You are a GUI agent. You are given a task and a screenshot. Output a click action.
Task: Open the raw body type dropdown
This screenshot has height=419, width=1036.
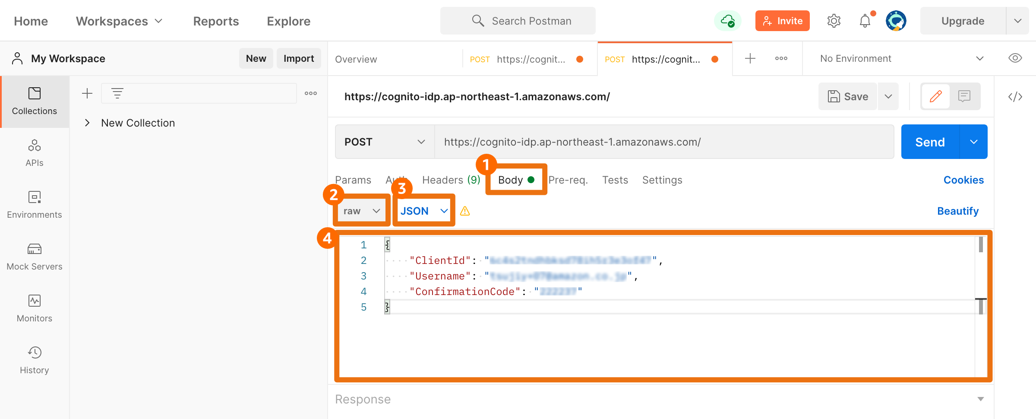pos(362,211)
